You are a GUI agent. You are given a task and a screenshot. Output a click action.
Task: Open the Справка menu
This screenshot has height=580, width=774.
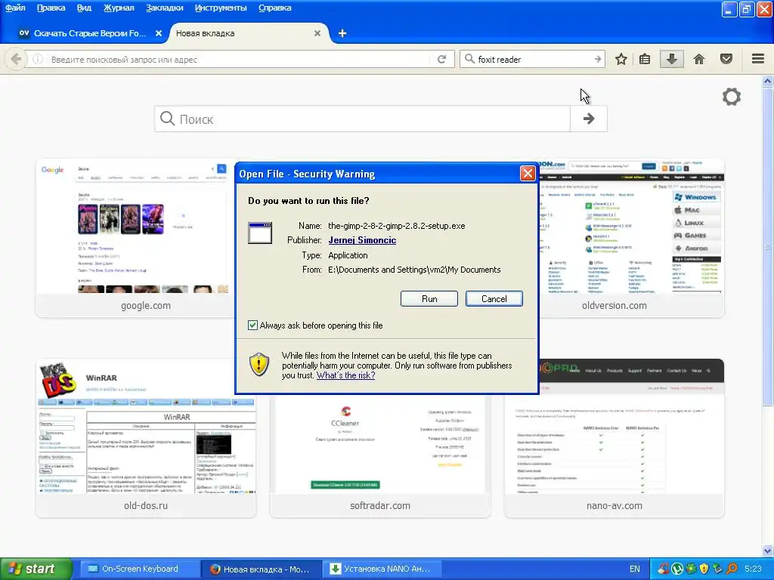[x=275, y=8]
